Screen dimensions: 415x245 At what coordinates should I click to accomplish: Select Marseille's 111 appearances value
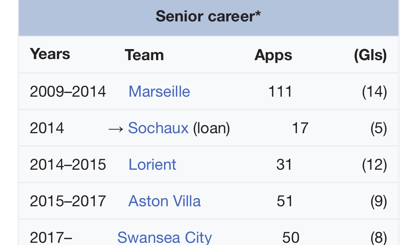(x=280, y=92)
